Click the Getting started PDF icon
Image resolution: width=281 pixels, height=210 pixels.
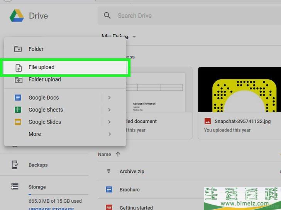109,207
